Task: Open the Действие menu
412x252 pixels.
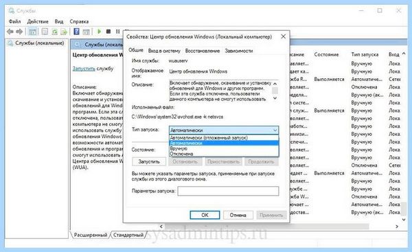Action: tap(38, 21)
